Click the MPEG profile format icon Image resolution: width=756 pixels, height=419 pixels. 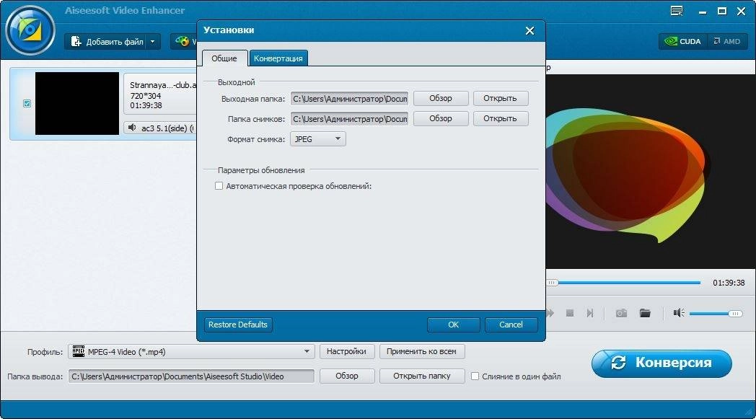click(79, 351)
